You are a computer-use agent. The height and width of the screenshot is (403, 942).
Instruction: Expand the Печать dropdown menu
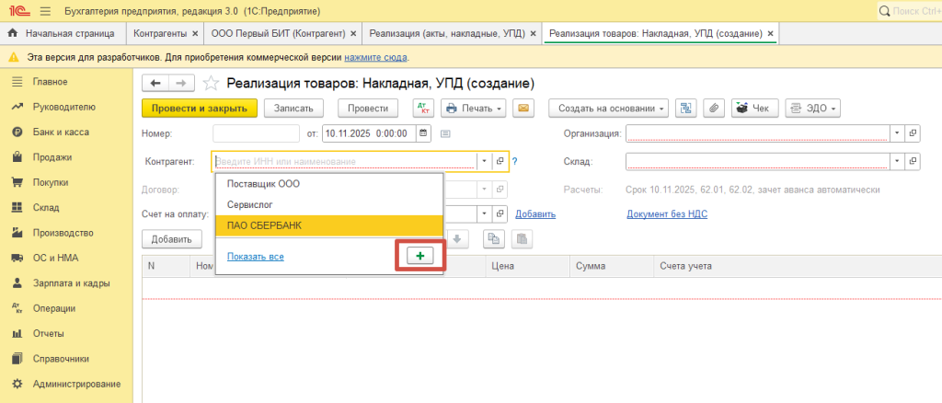(474, 108)
